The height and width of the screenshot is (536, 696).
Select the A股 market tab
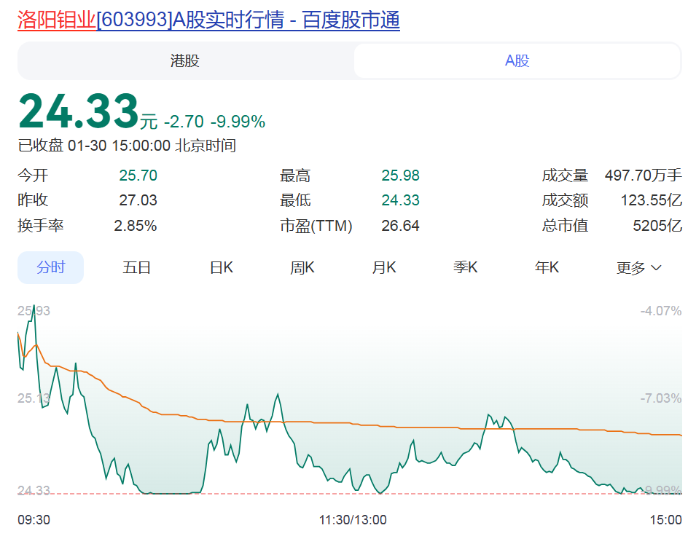click(x=517, y=60)
